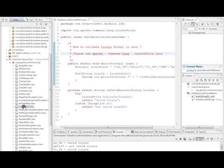
Task: Select LocaleUtils.class in the tree
Action: pyautogui.click(x=25, y=107)
